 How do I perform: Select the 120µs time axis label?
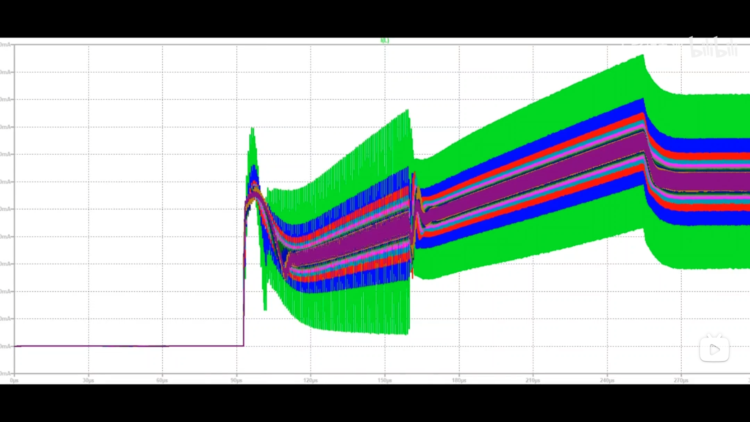(311, 380)
